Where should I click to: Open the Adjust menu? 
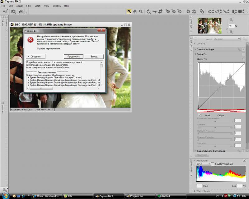point(19,6)
